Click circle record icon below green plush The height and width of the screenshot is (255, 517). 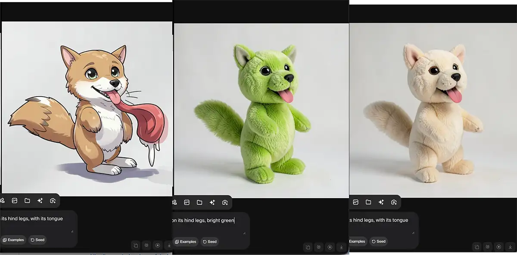[330, 247]
